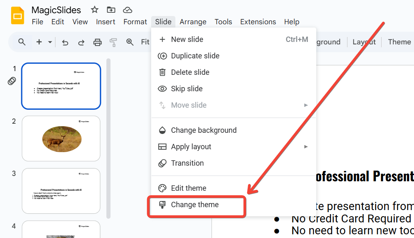Open the Extensions menu
The image size is (414, 238).
(258, 22)
